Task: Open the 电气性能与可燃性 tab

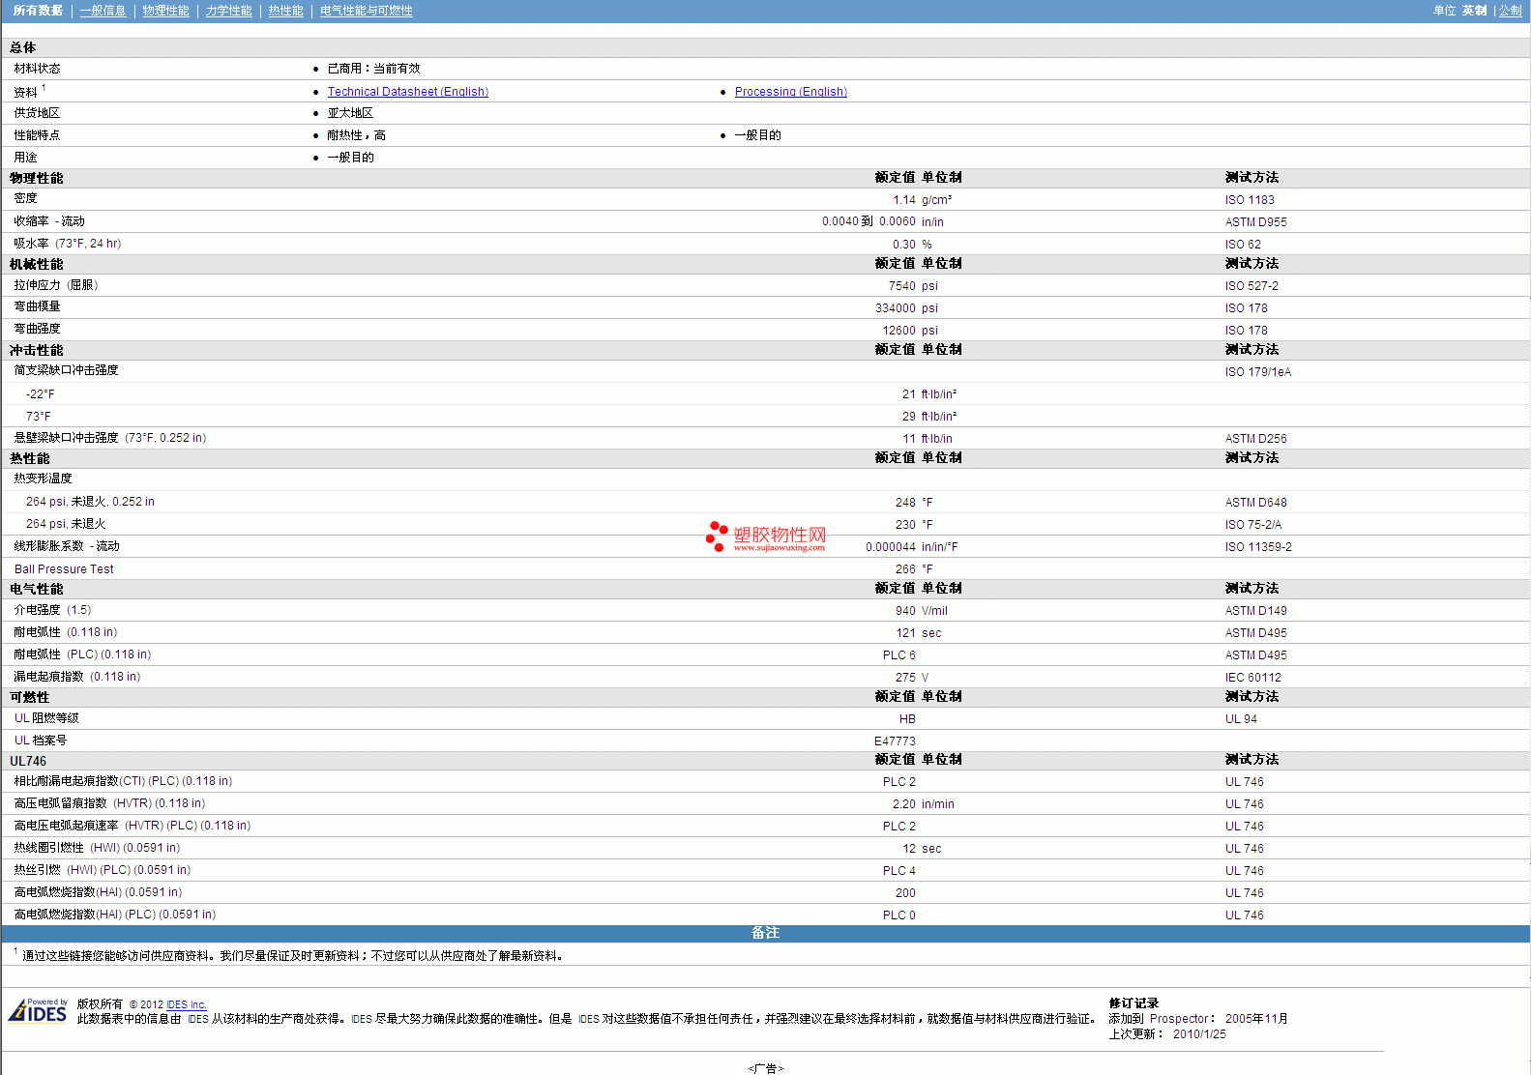Action: (x=366, y=11)
